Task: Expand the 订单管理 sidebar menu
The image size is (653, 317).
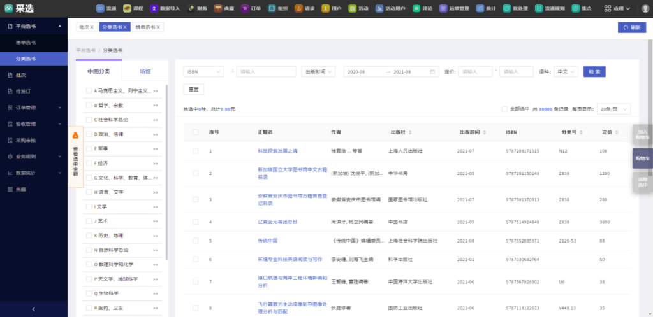Action: click(34, 108)
